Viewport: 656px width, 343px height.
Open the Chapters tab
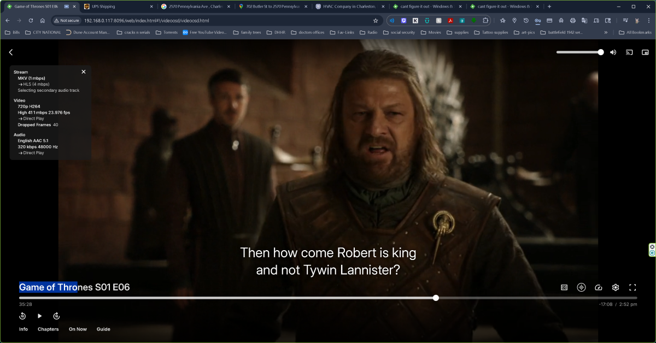pos(48,329)
